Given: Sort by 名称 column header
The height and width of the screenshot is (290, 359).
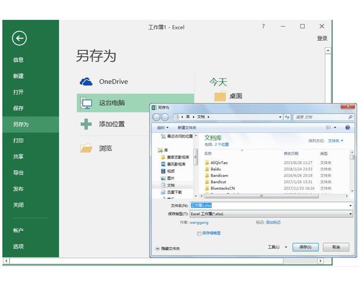Looking at the screenshot, I should click(208, 153).
